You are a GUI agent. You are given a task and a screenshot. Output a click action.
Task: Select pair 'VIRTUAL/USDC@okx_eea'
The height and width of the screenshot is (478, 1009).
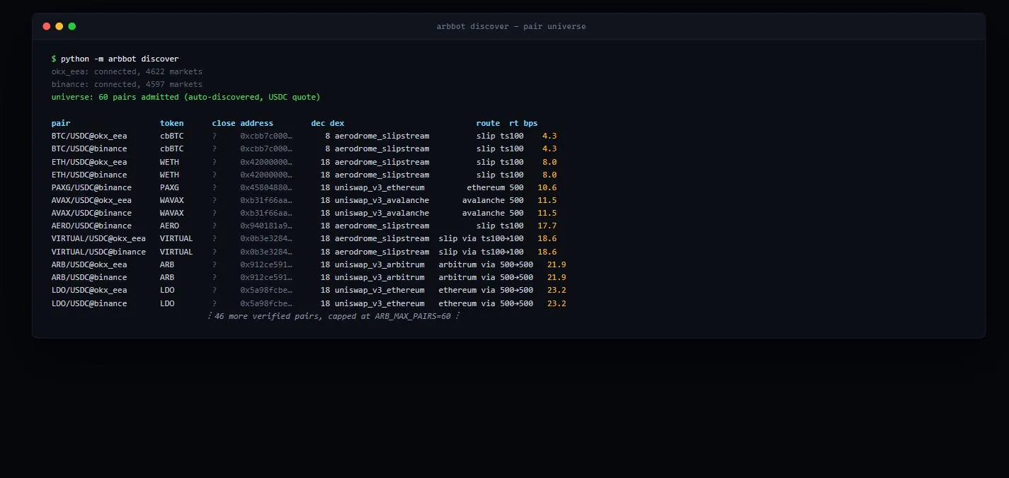(x=98, y=238)
